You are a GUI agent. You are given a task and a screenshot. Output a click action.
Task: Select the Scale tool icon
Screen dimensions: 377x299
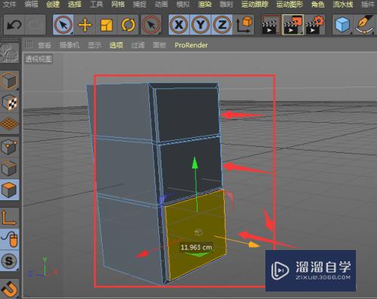(x=106, y=25)
